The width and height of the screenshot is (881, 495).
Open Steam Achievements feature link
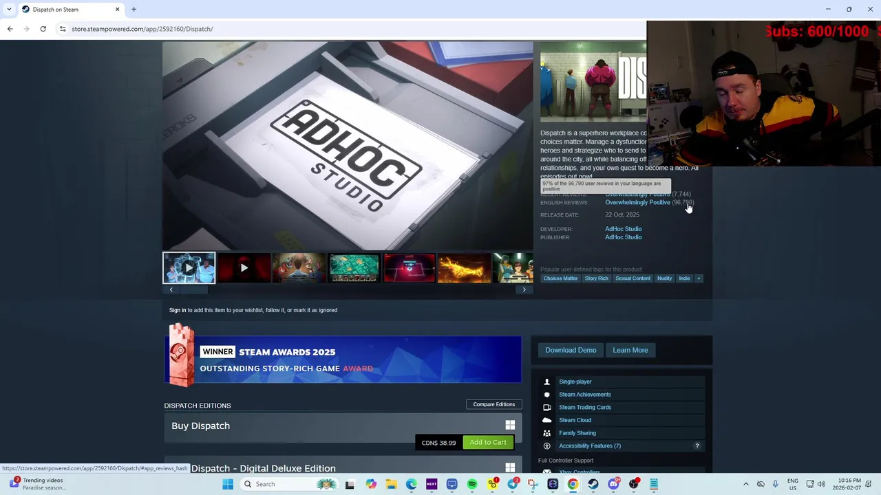(x=585, y=395)
